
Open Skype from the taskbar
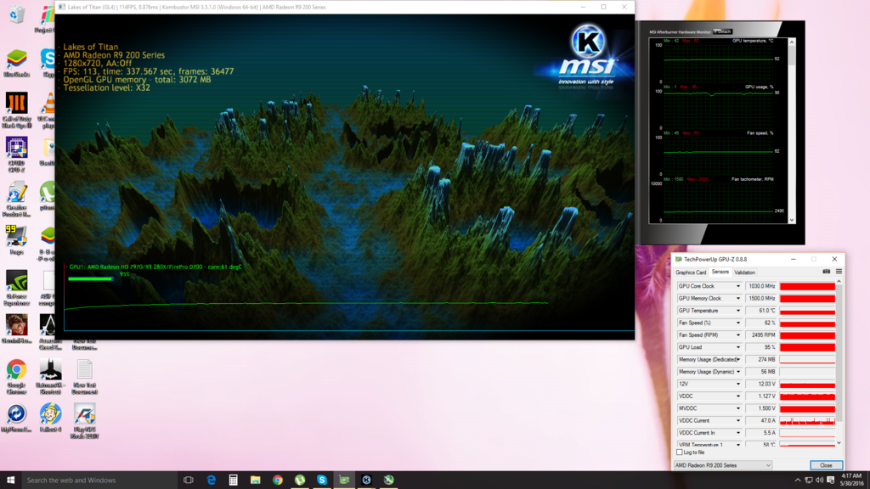[322, 481]
